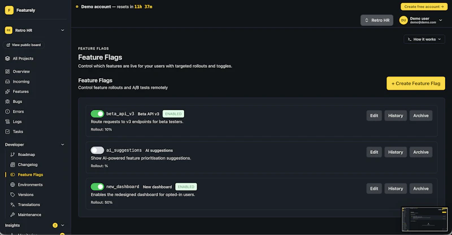Screen dimensions: 452x235
Task: Click the Tasks checkbox icon
Action: 7,131
